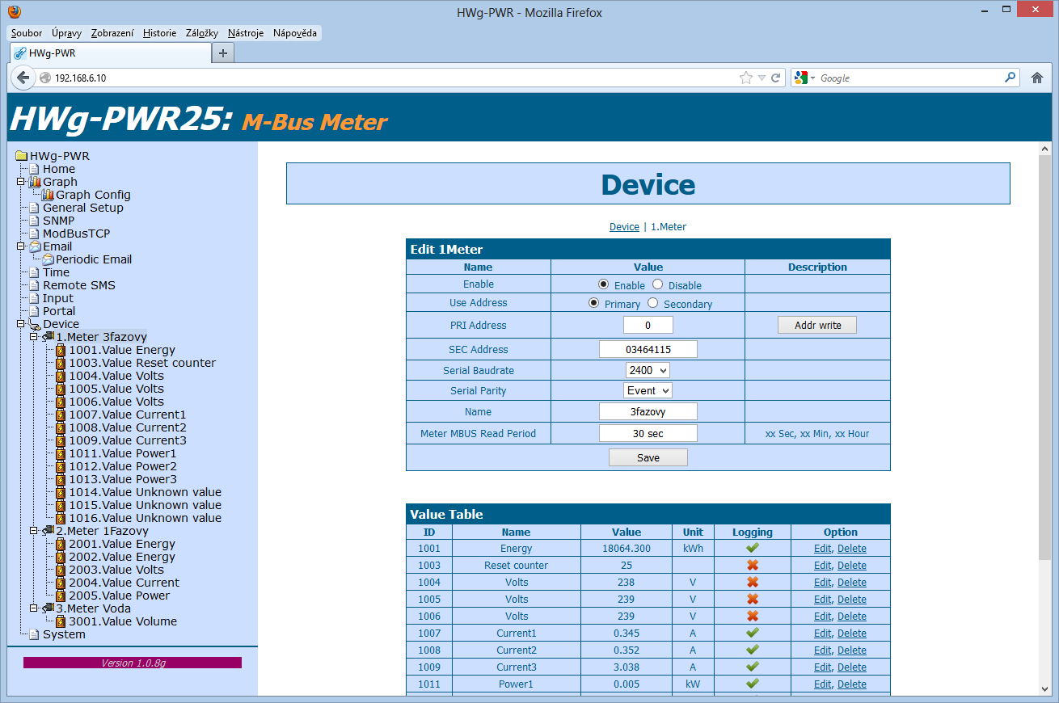The width and height of the screenshot is (1059, 703).
Task: Click the Graph chart icon in tree
Action: (35, 182)
